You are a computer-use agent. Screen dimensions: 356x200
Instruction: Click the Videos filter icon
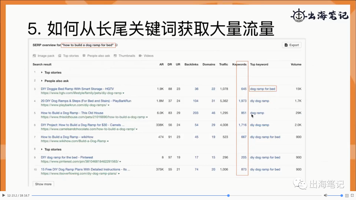(140, 56)
